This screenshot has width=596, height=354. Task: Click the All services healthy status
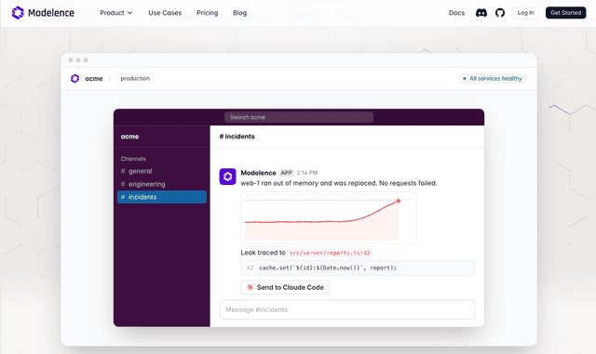pos(493,79)
